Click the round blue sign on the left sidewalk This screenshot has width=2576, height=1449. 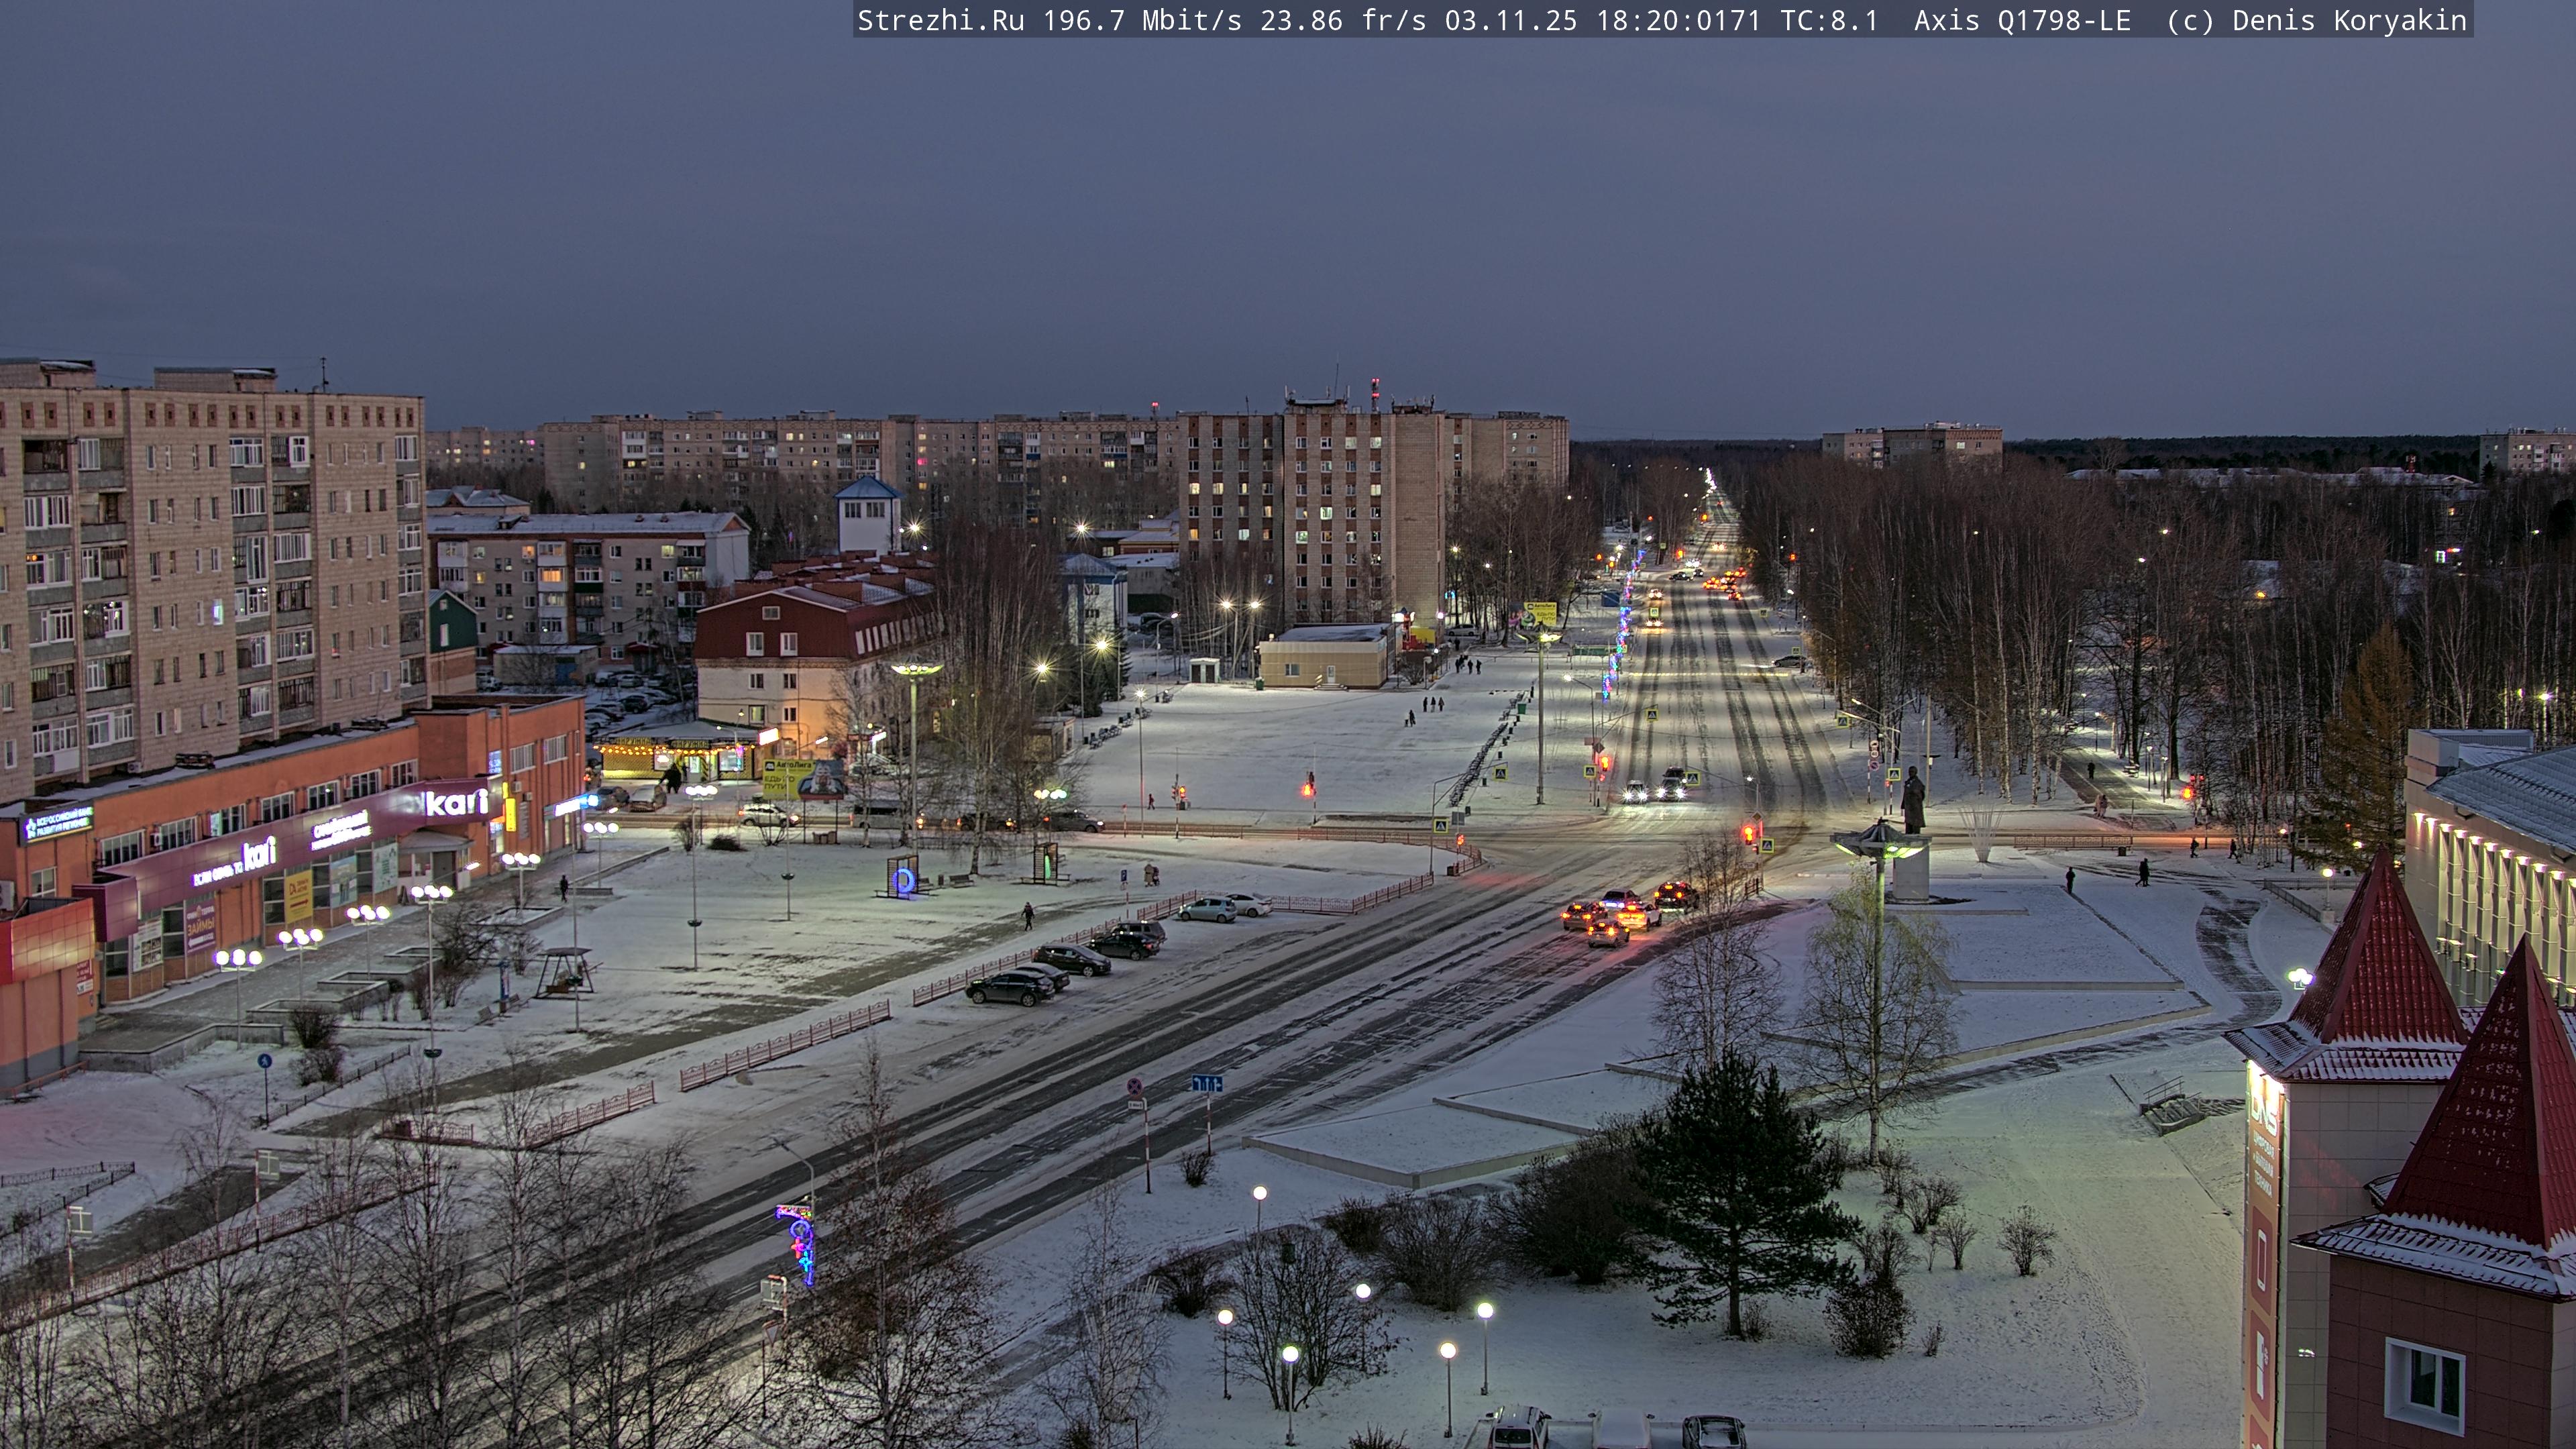pos(264,1061)
